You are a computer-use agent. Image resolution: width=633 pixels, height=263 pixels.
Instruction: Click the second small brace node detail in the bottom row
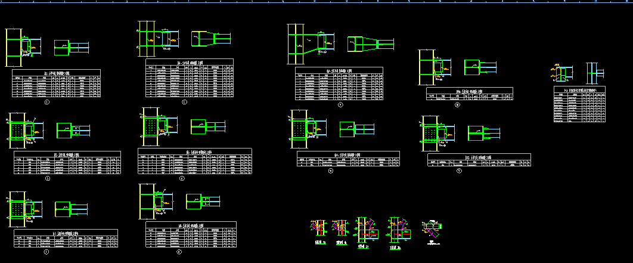coord(340,228)
